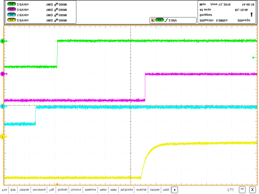
Task: Click the rising edge trigger slope icon
Action: click(x=166, y=20)
